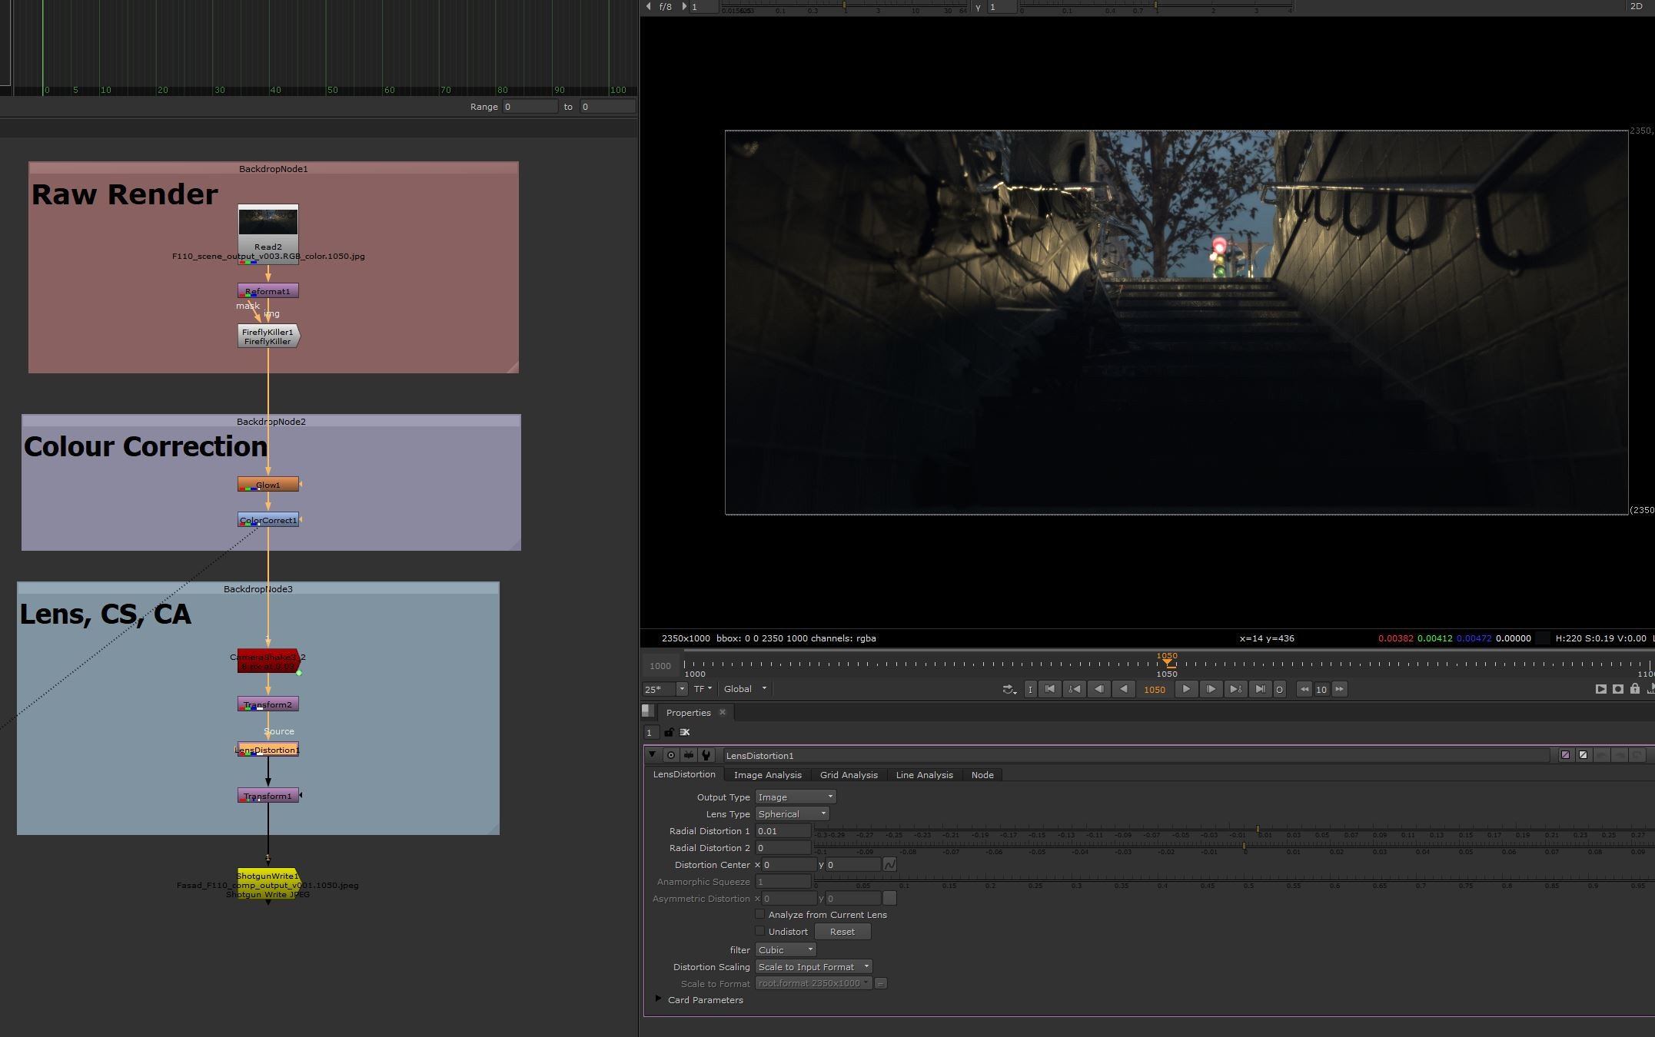Click the viewer capture snapshot icon
This screenshot has width=1655, height=1037.
pyautogui.click(x=1618, y=689)
